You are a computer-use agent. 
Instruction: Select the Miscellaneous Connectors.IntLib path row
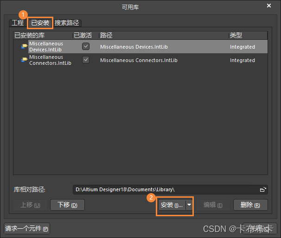139,60
